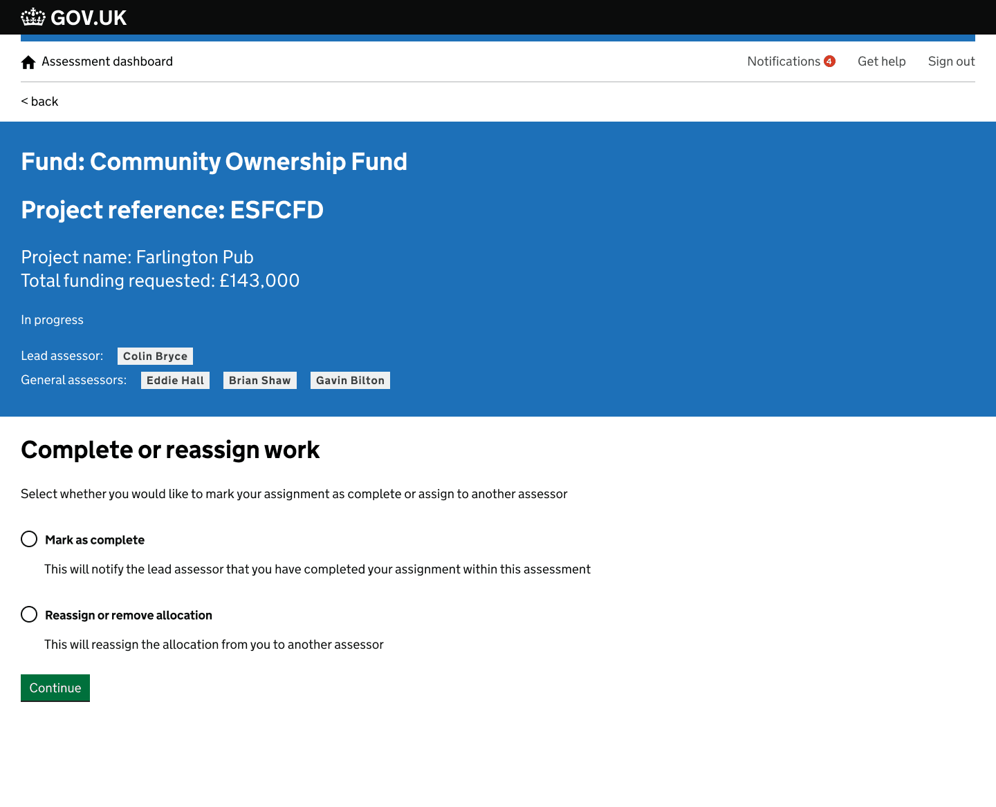Click the Brian Shaw assessor tag

(259, 380)
